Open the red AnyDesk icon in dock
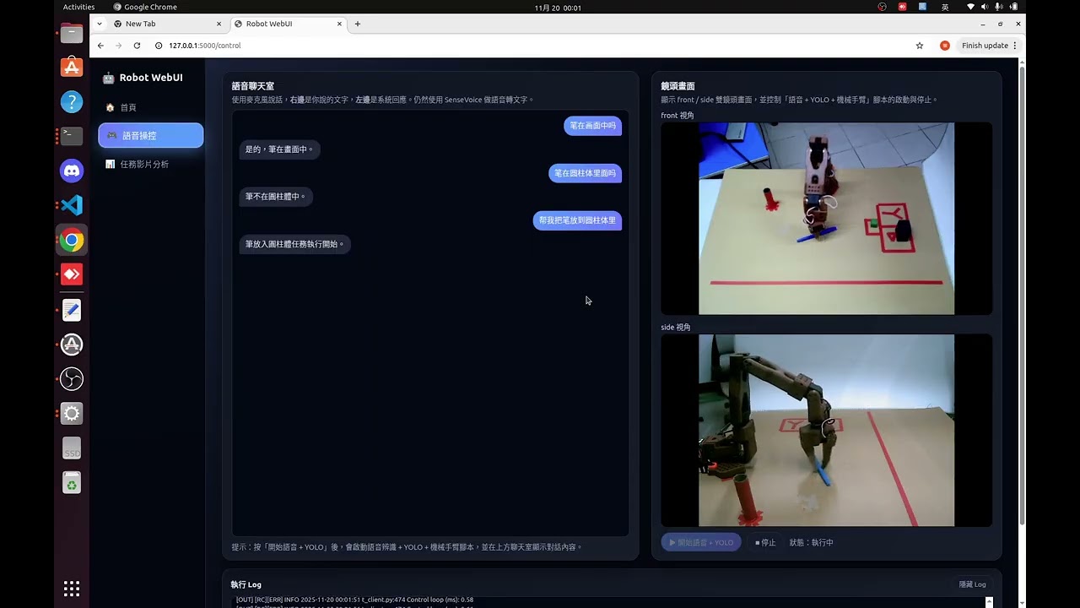The image size is (1080, 608). tap(72, 274)
